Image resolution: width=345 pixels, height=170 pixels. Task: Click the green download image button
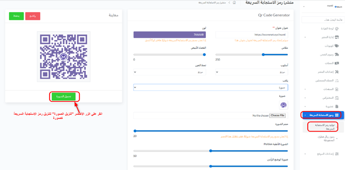tap(64, 97)
